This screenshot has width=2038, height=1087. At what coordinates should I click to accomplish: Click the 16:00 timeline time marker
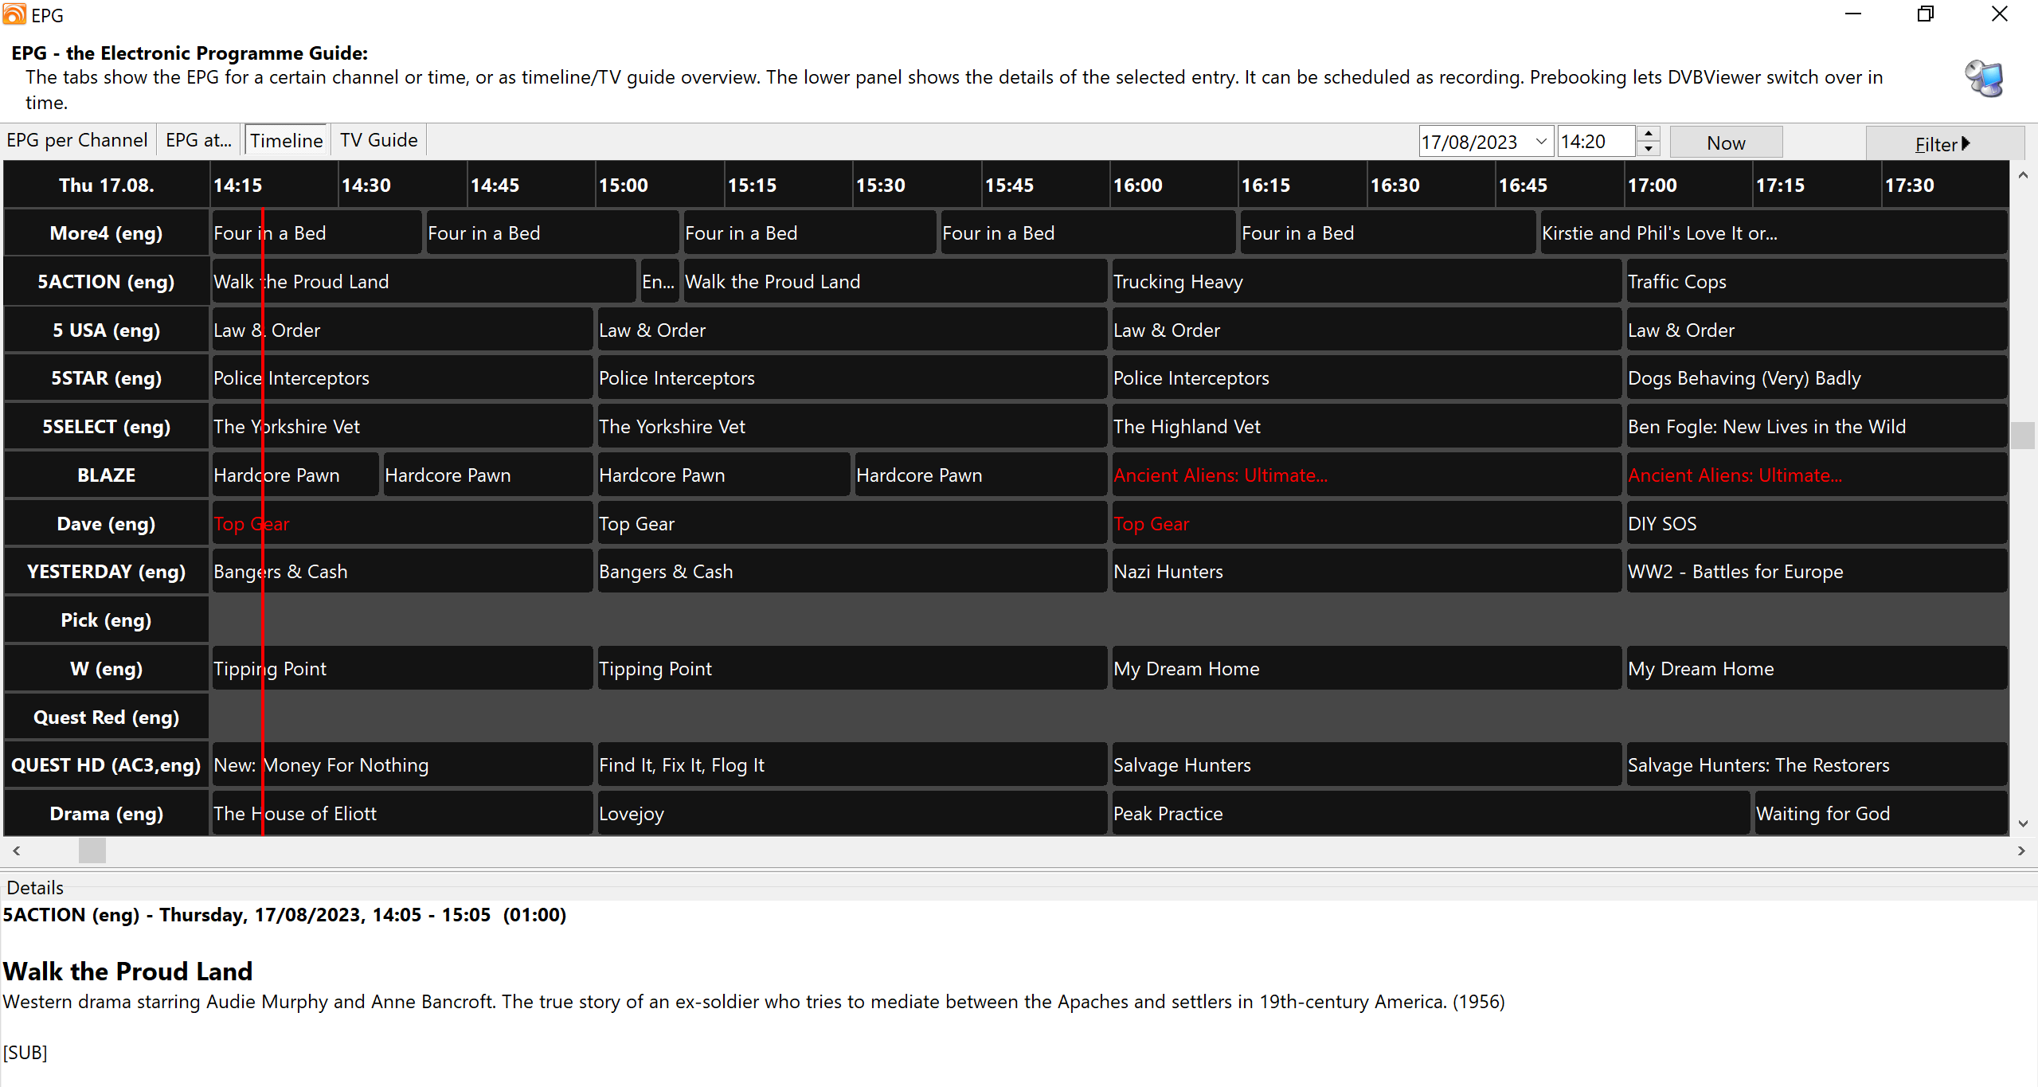coord(1138,186)
